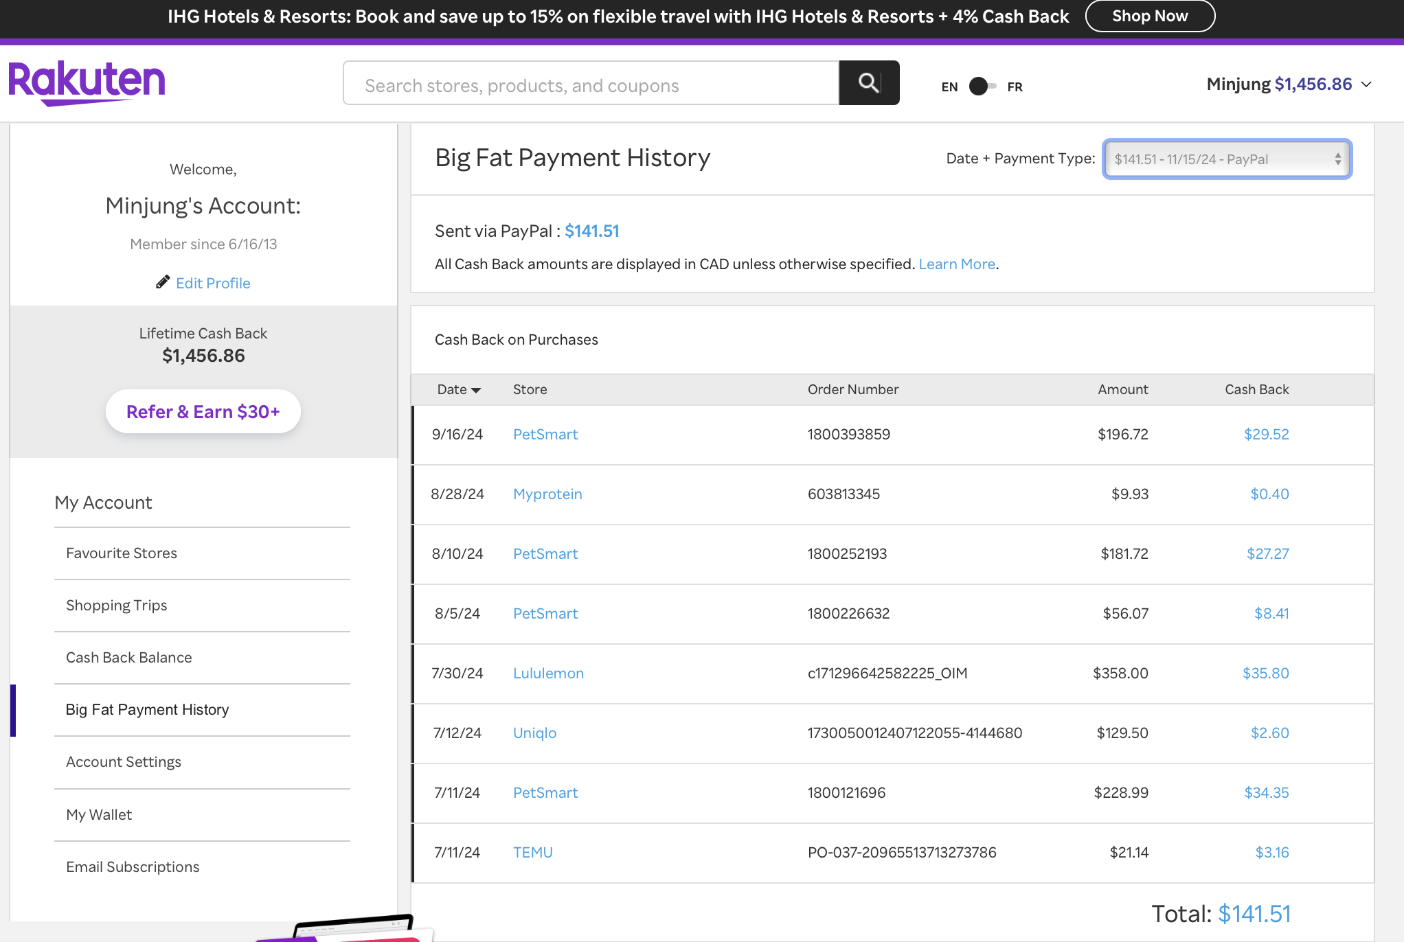The height and width of the screenshot is (942, 1404).
Task: Toggle the EN/FR language switch
Action: point(982,87)
